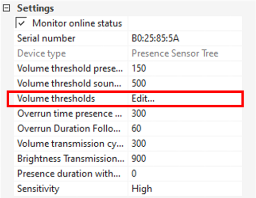Uncheck Monitor online status checkbox

(x=21, y=23)
